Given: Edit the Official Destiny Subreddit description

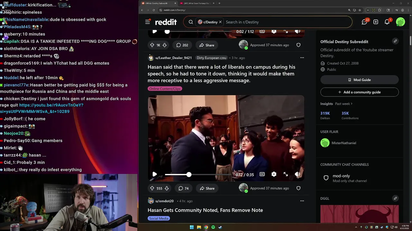Looking at the screenshot, I should click(395, 41).
